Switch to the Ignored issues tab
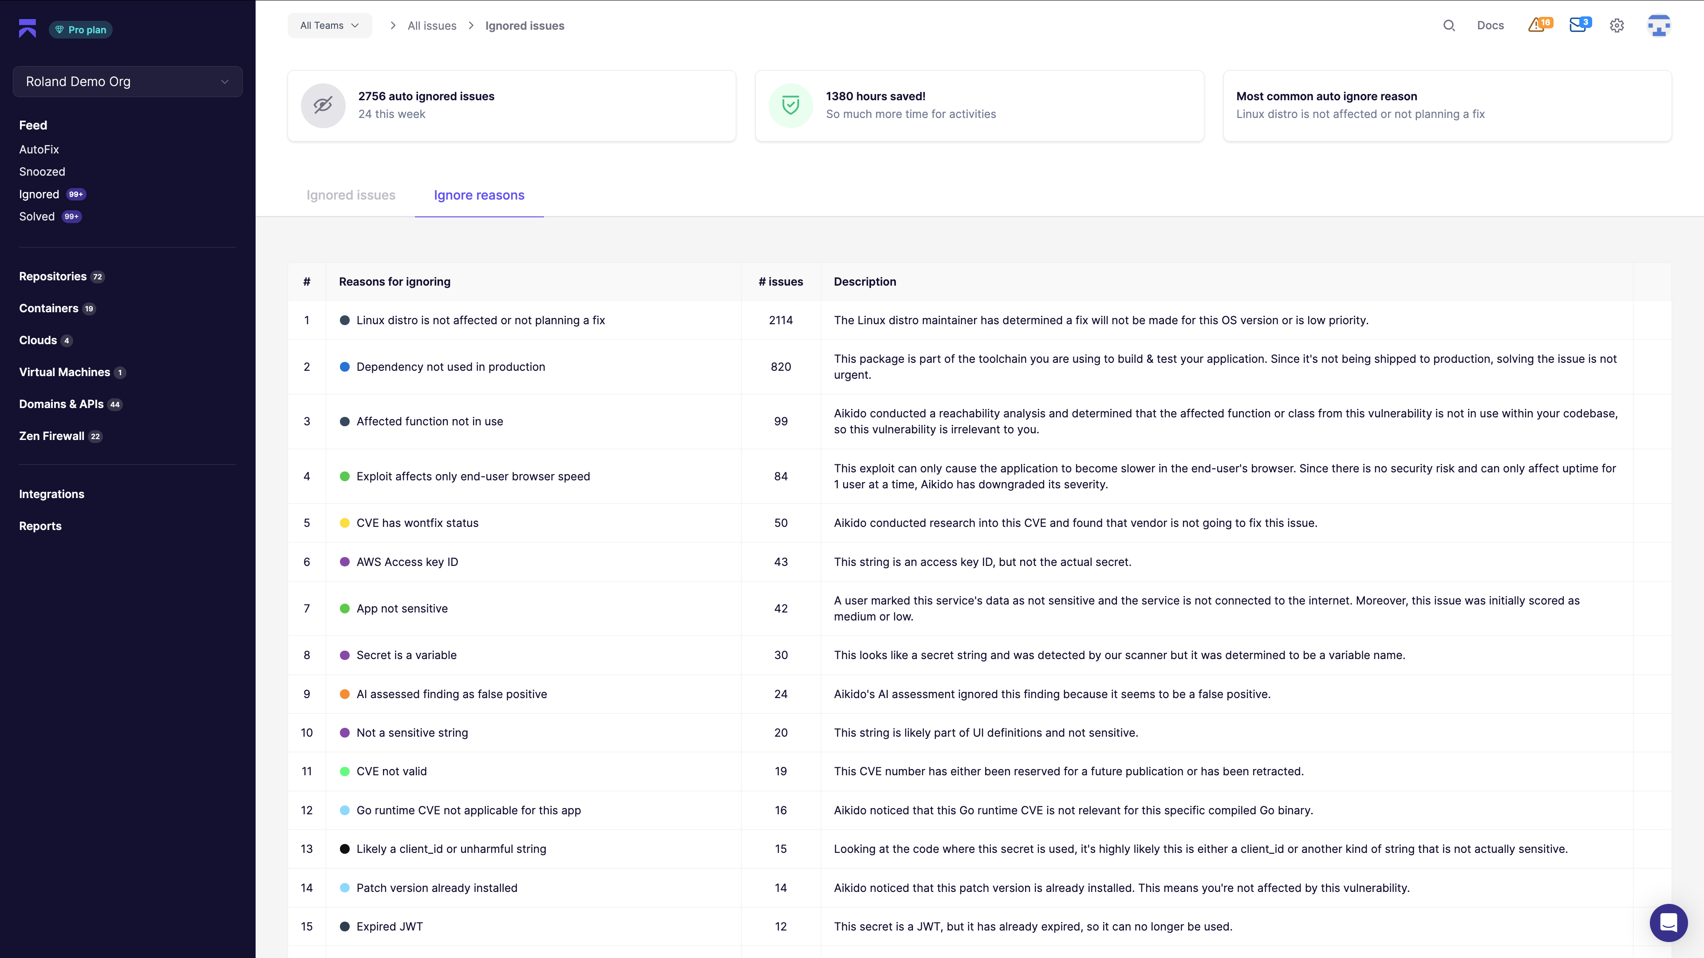The image size is (1704, 958). [351, 195]
